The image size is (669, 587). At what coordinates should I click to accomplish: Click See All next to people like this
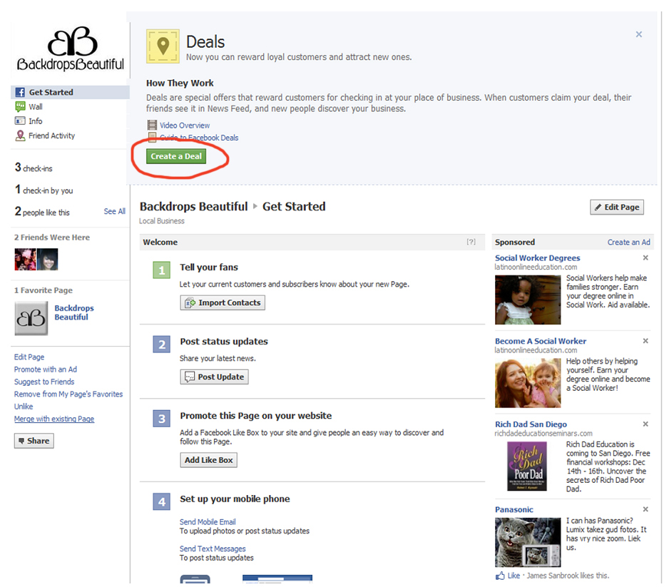[114, 211]
